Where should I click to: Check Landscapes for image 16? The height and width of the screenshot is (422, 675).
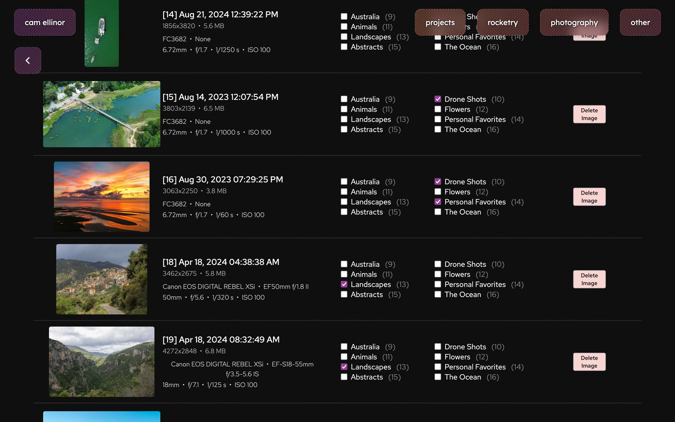[x=344, y=202]
